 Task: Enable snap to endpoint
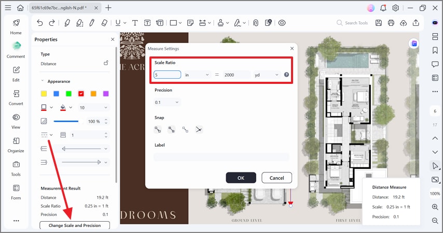[158, 129]
